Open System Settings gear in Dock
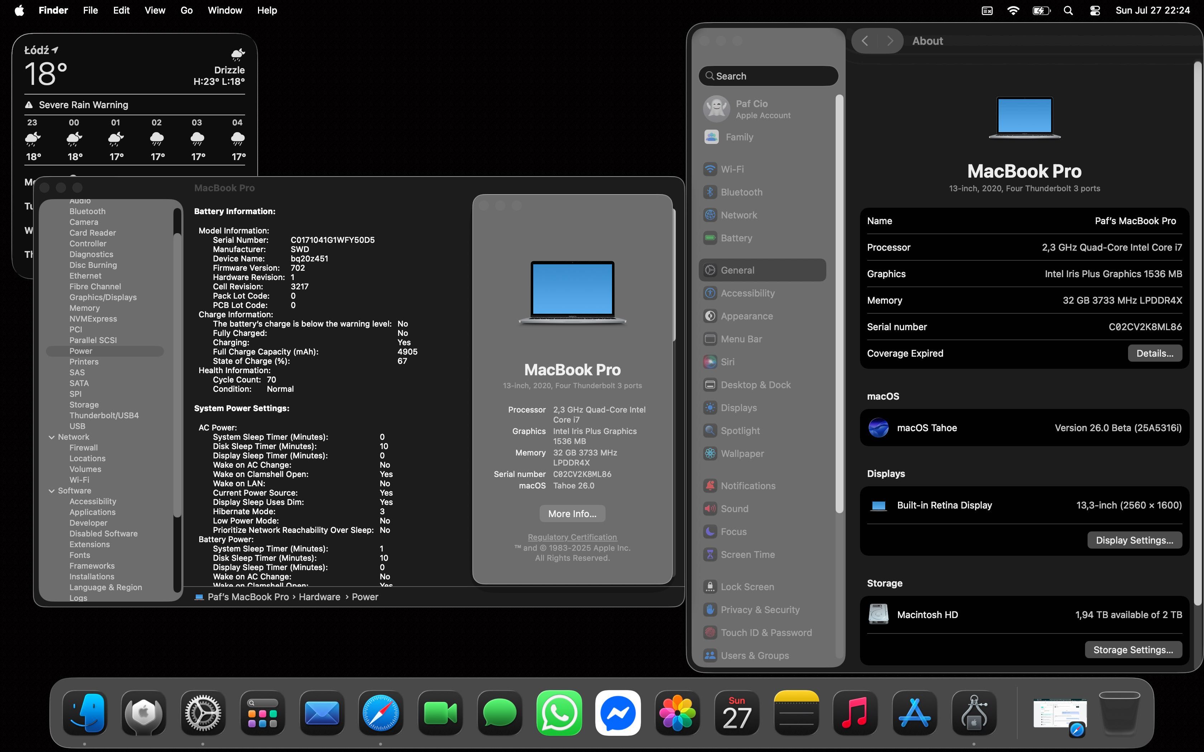 click(203, 713)
